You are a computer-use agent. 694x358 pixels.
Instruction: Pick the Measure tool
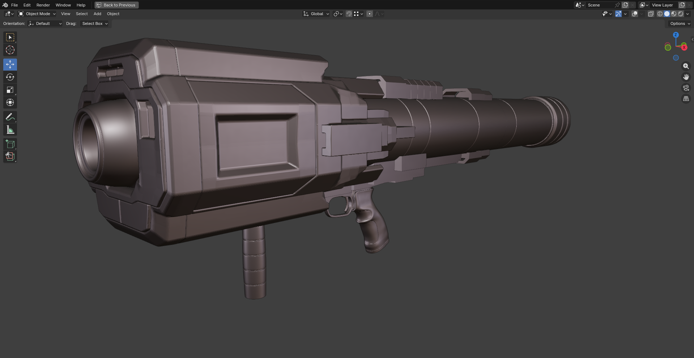(10, 130)
